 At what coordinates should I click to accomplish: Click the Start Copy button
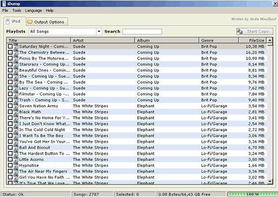click(254, 31)
